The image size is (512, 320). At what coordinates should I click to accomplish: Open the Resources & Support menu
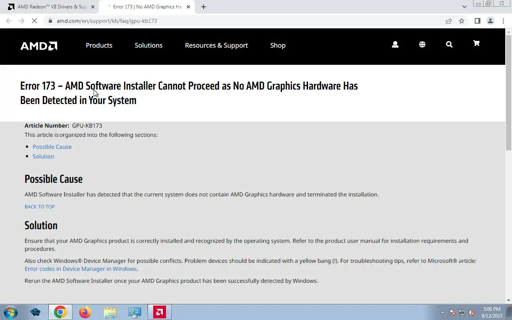coord(216,46)
